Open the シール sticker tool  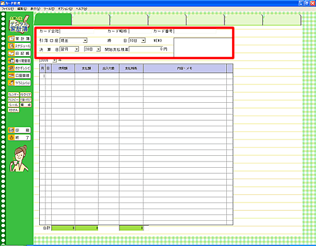[x=13, y=105]
